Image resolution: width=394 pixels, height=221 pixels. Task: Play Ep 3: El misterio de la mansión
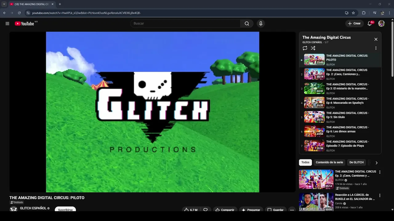340,88
